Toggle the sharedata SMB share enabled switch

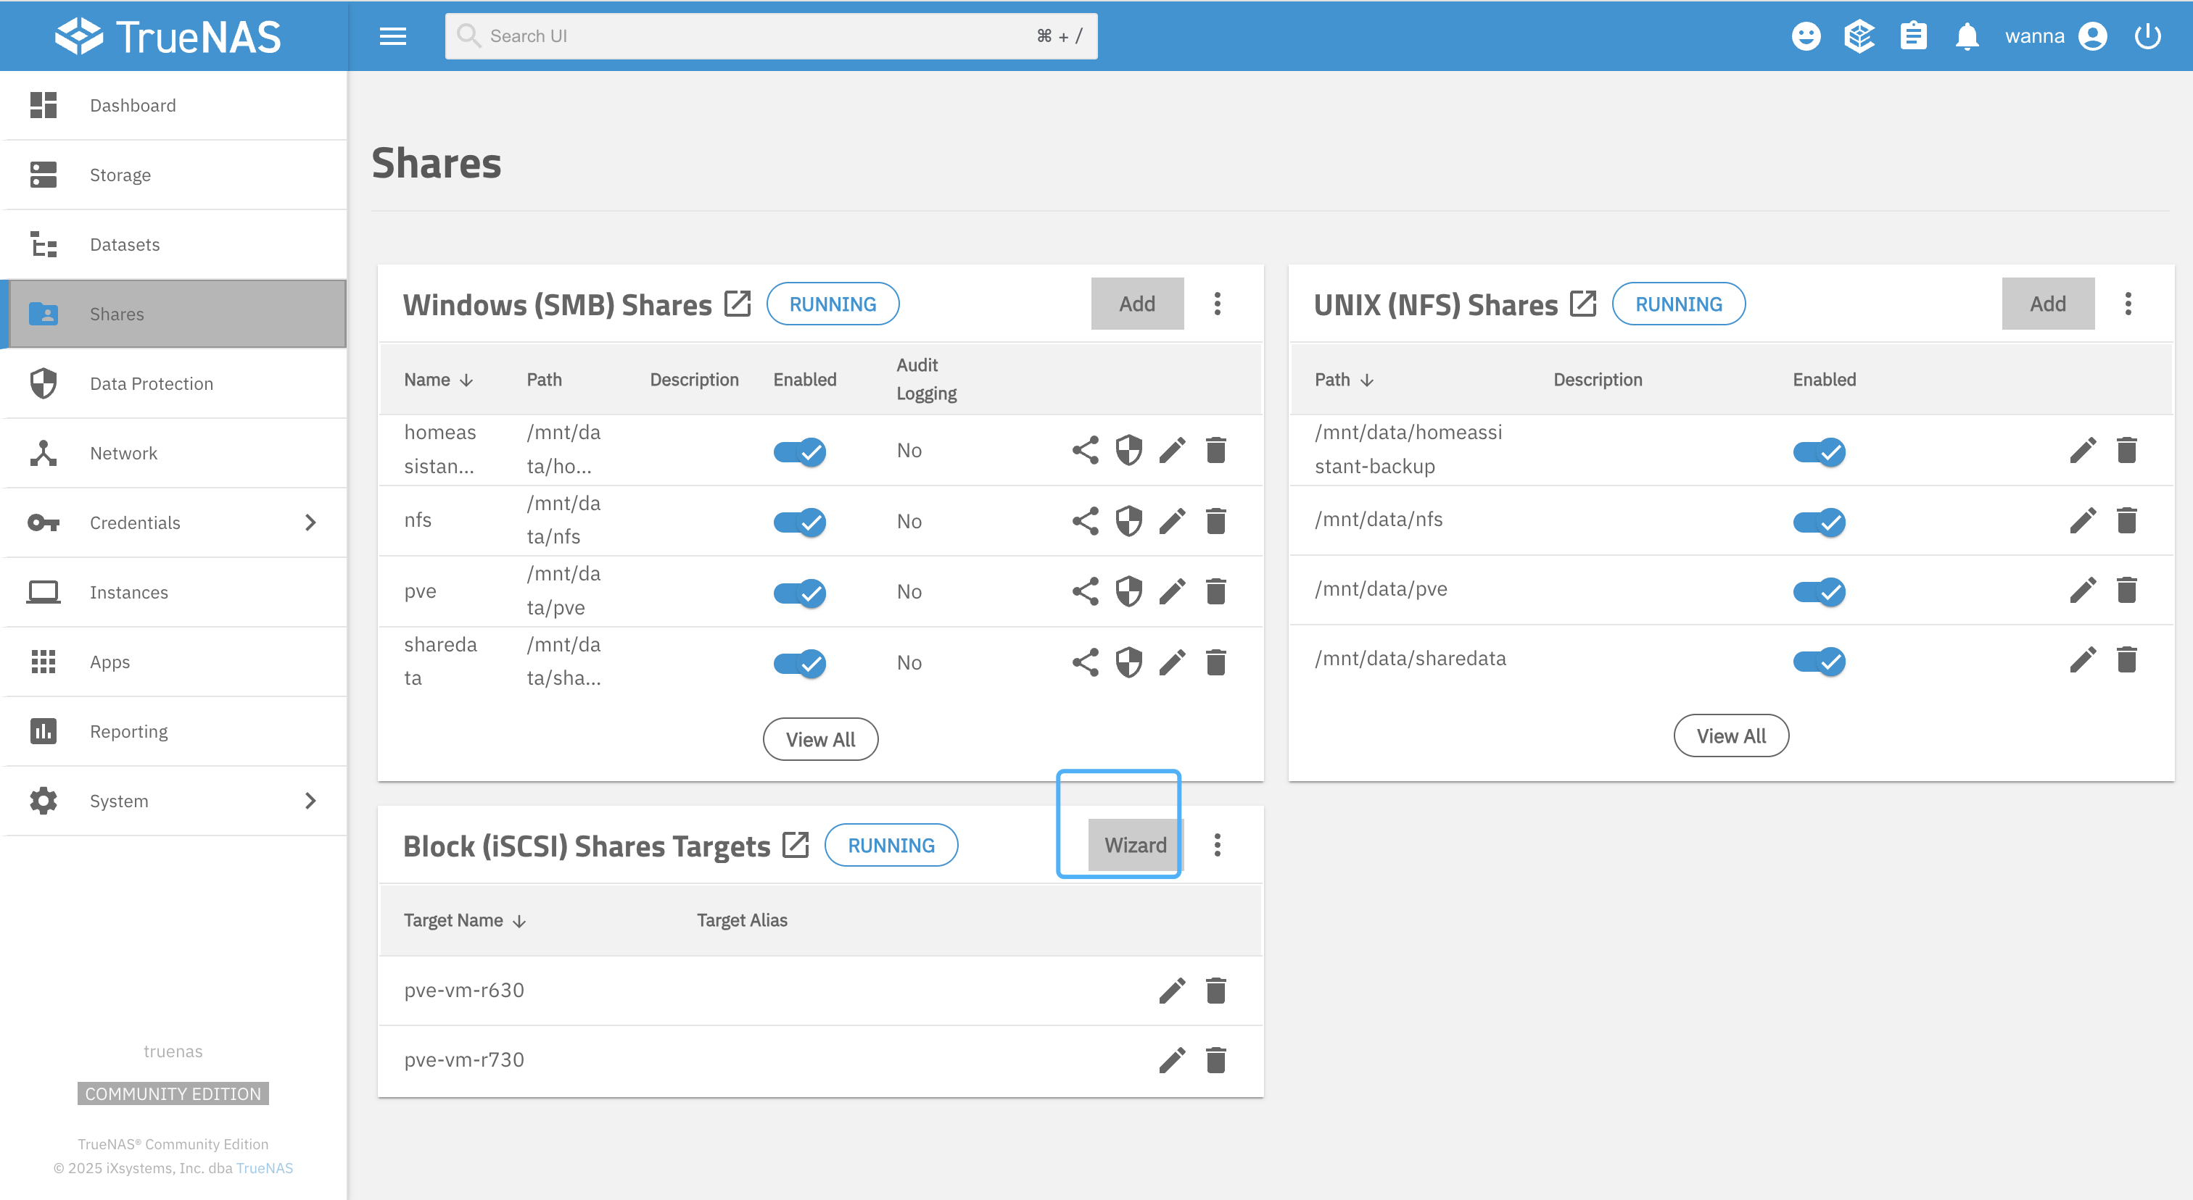[798, 662]
